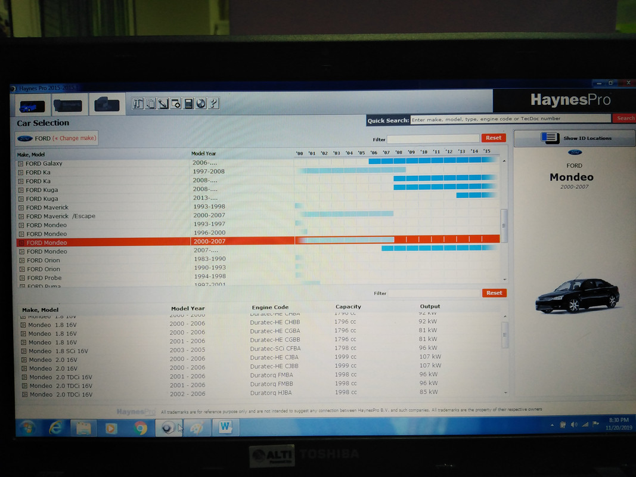This screenshot has height=477, width=636.
Task: Reset the lower engine list filter
Action: 495,293
